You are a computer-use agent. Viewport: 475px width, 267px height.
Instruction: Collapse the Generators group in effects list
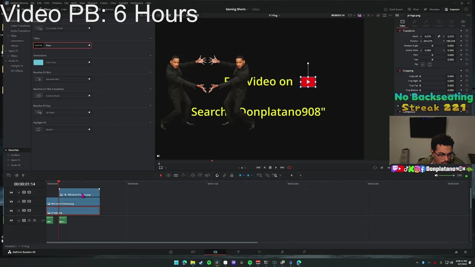[x=150, y=55]
